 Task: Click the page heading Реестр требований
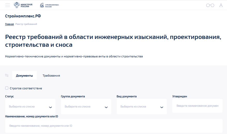tap(113, 41)
